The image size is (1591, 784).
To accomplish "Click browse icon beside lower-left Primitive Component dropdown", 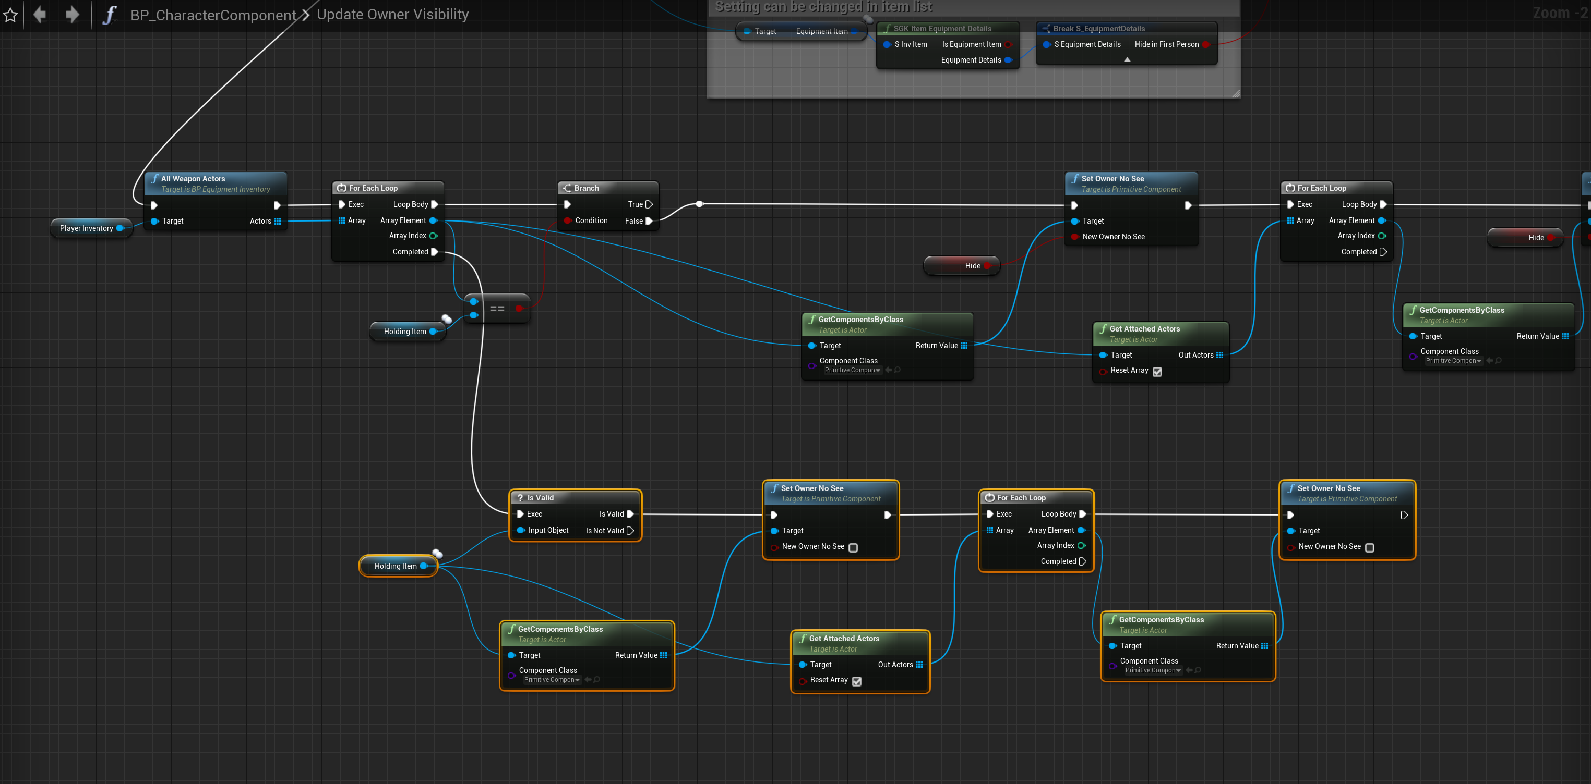I will click(596, 680).
